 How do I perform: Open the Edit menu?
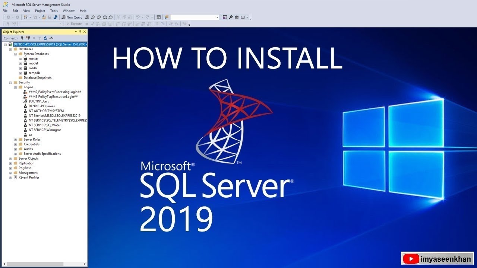15,11
